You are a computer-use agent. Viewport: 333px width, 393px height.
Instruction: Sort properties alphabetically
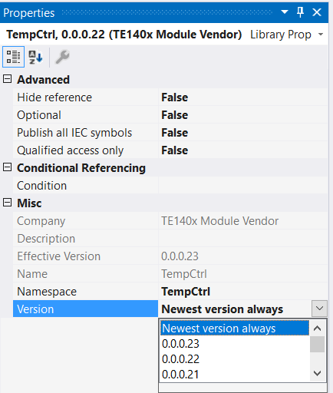click(x=35, y=57)
